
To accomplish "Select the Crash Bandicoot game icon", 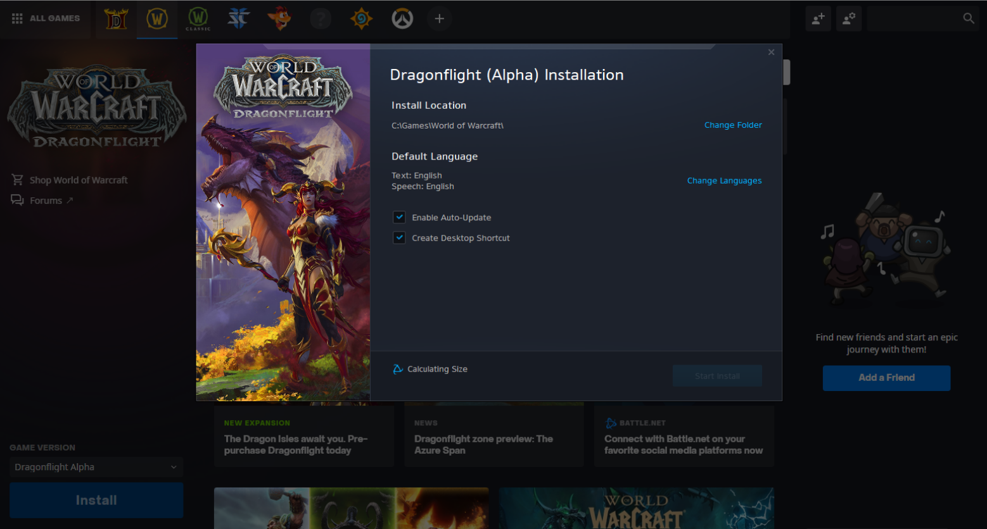I will [x=279, y=19].
